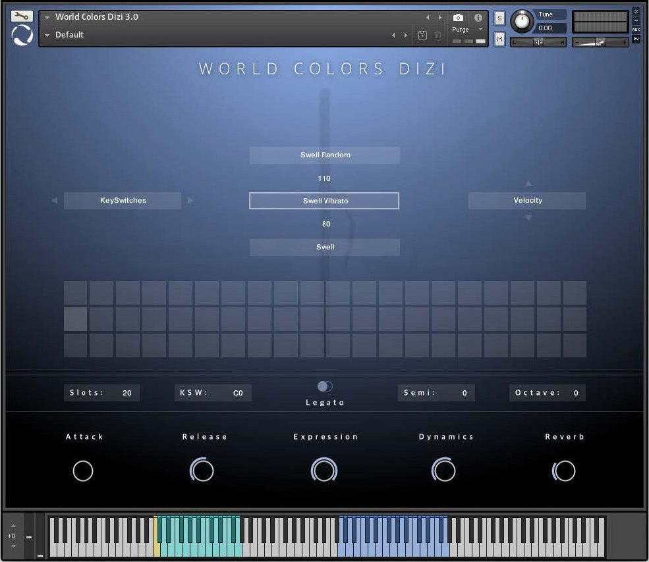Screen dimensions: 649x562
Task: Click the Reverb knob
Action: [x=564, y=471]
